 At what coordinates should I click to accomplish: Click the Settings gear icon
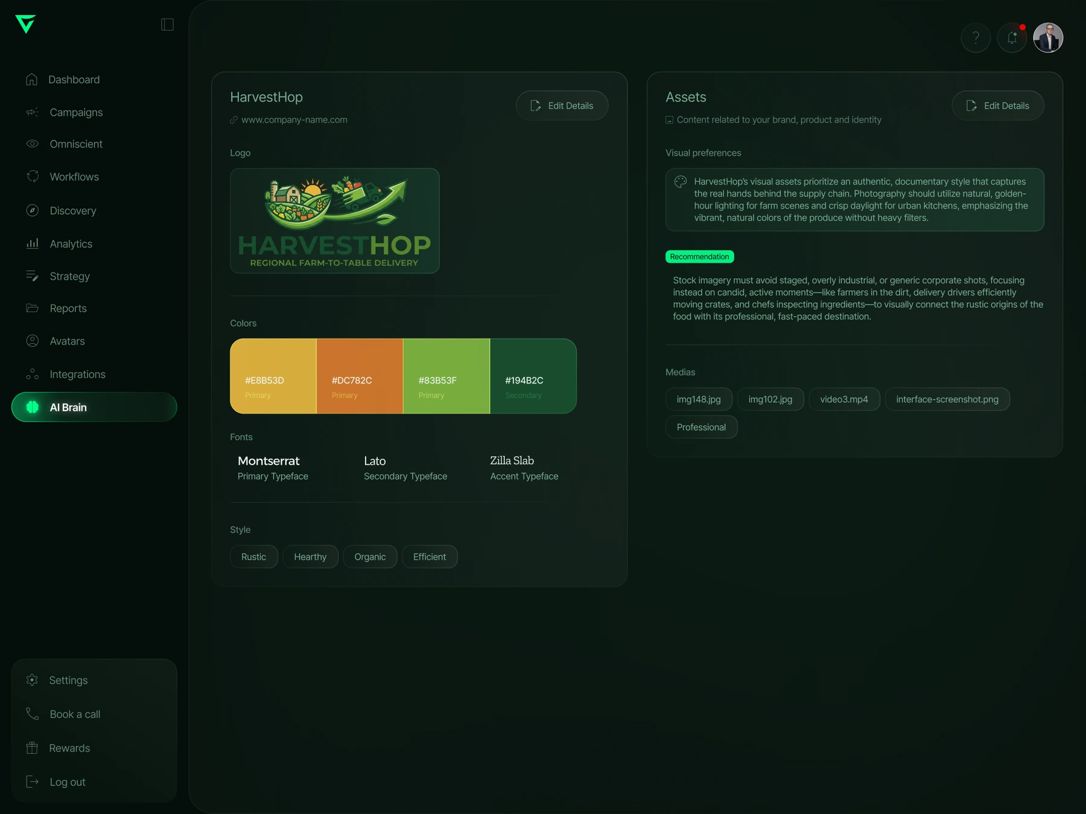32,680
